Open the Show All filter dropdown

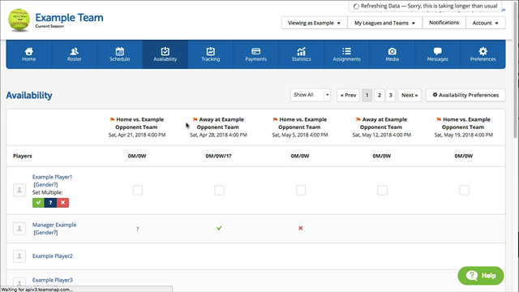pyautogui.click(x=310, y=95)
